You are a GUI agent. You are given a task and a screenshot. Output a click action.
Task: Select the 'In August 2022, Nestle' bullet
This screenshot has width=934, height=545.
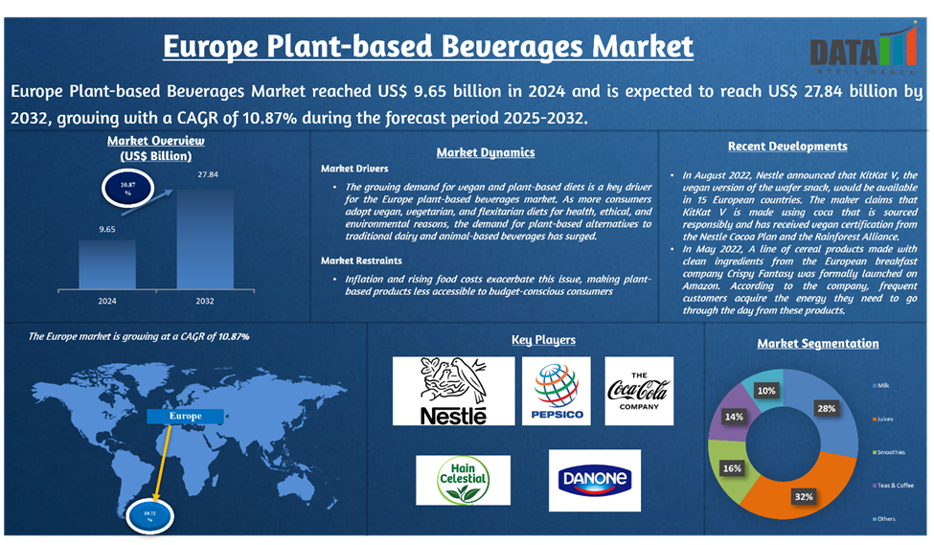(x=800, y=206)
